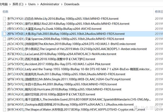Go to 此电脑 in the address path

tap(4, 4)
